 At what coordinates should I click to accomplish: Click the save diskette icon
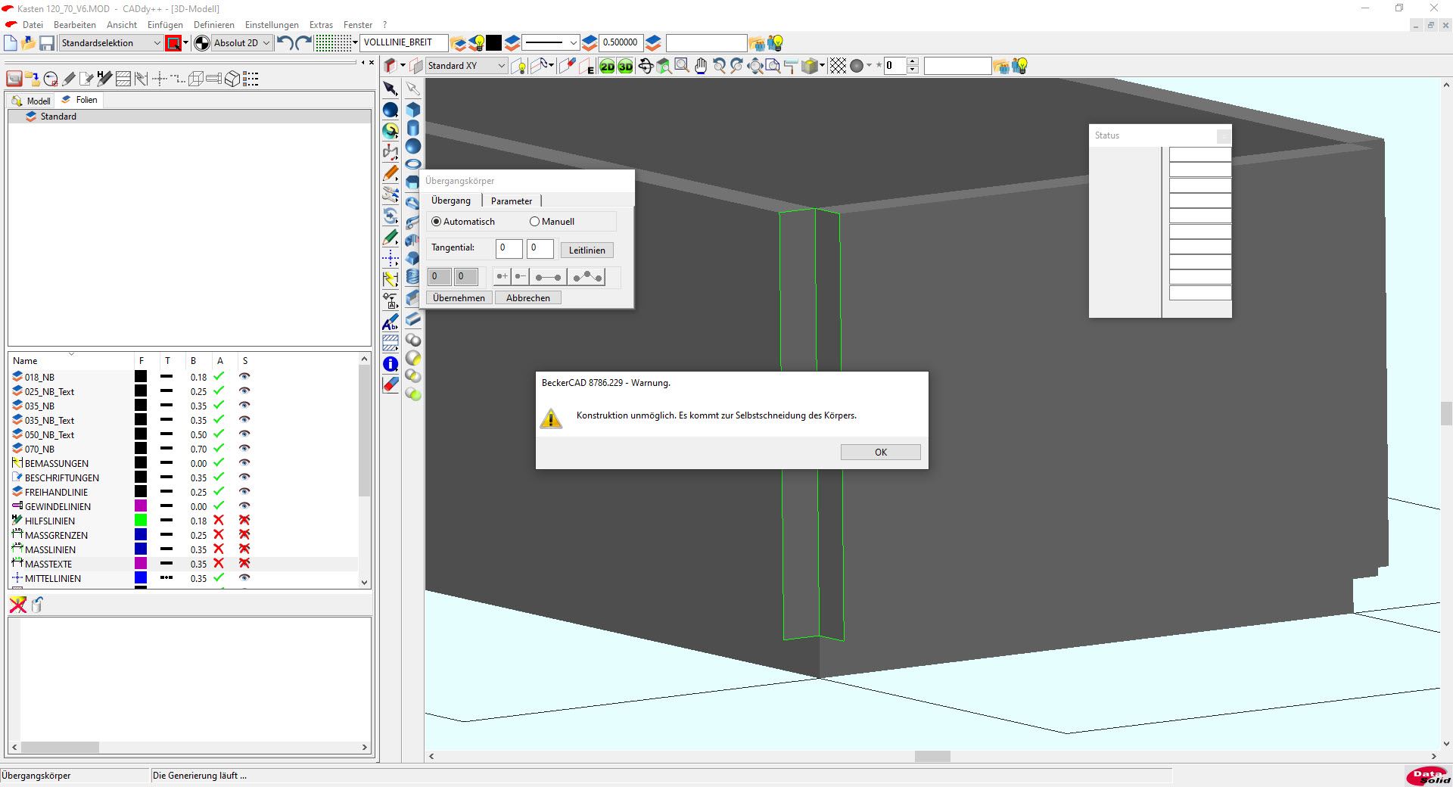(47, 43)
